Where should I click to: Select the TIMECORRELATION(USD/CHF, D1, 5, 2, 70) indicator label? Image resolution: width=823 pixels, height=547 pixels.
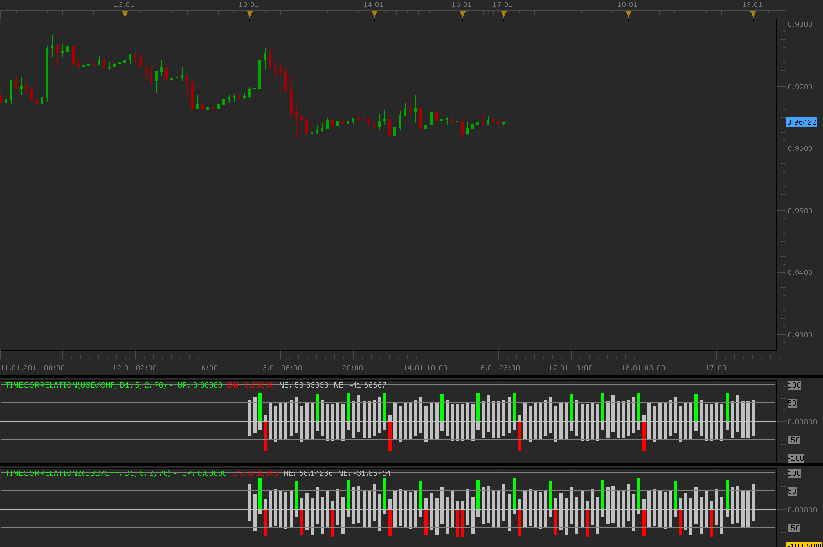tap(86, 385)
